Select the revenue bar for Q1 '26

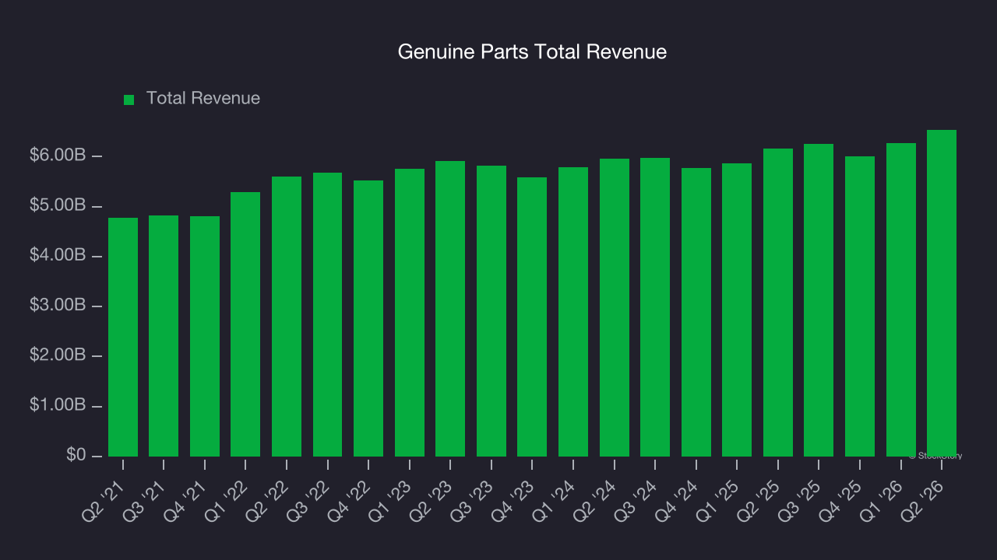tap(901, 299)
